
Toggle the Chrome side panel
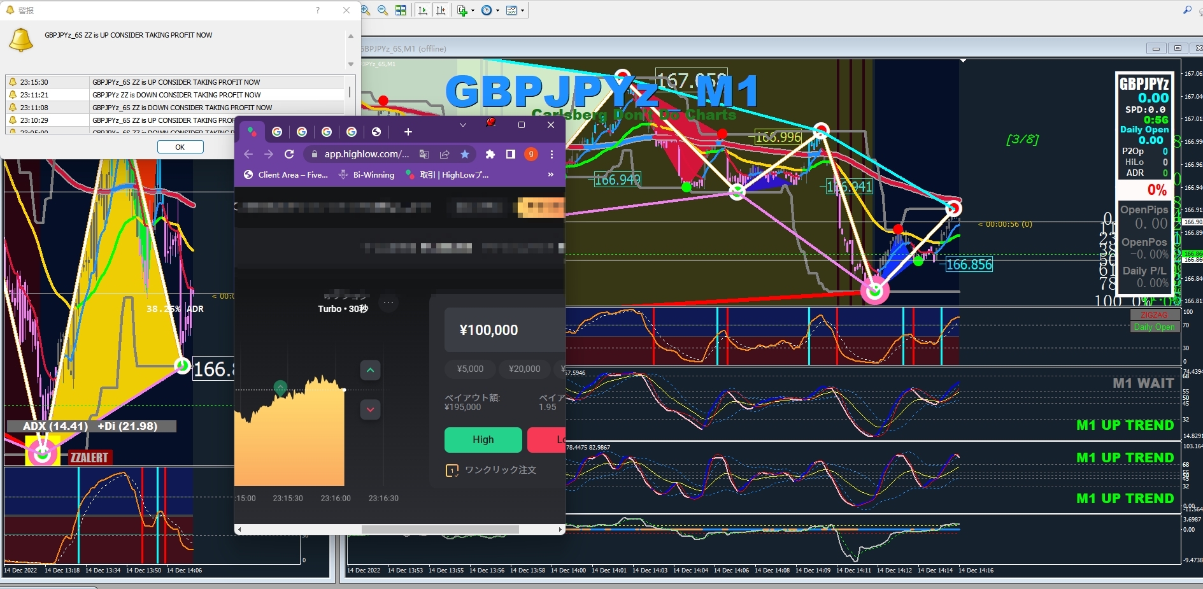(510, 154)
